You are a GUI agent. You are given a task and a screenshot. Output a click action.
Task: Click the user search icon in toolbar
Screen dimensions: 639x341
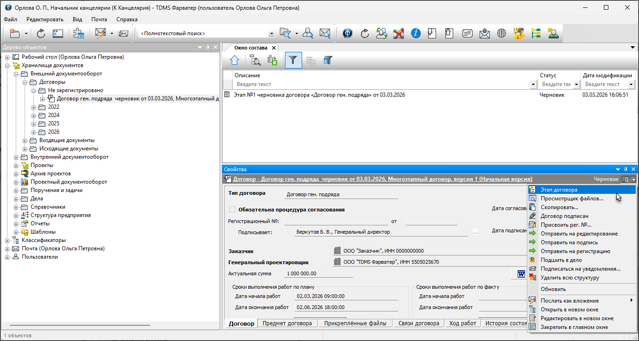(x=308, y=33)
